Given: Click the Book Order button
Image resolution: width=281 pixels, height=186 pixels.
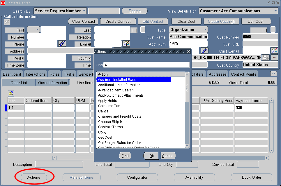Looking at the screenshot, I should (251, 177).
